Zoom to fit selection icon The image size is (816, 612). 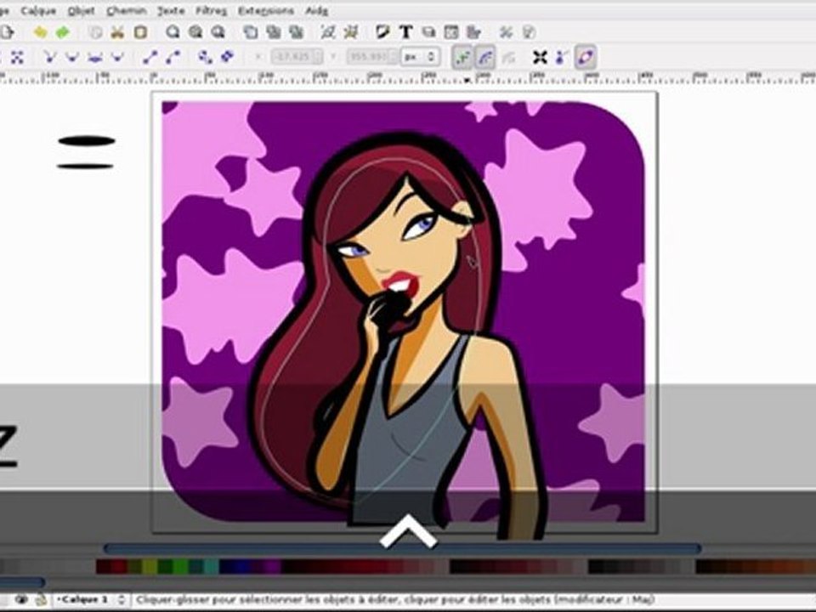[173, 33]
